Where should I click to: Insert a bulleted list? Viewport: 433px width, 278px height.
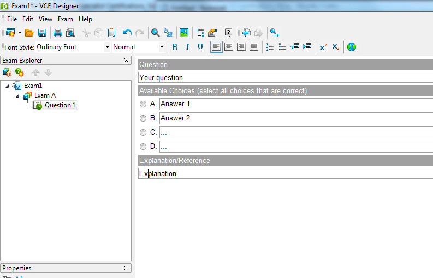pos(282,47)
